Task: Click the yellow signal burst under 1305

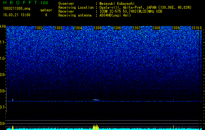Action: [95, 127]
